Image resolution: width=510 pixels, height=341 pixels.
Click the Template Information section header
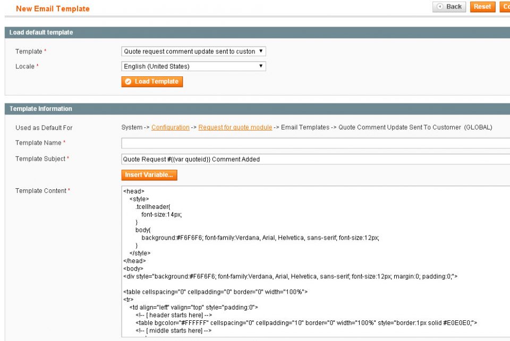click(40, 109)
